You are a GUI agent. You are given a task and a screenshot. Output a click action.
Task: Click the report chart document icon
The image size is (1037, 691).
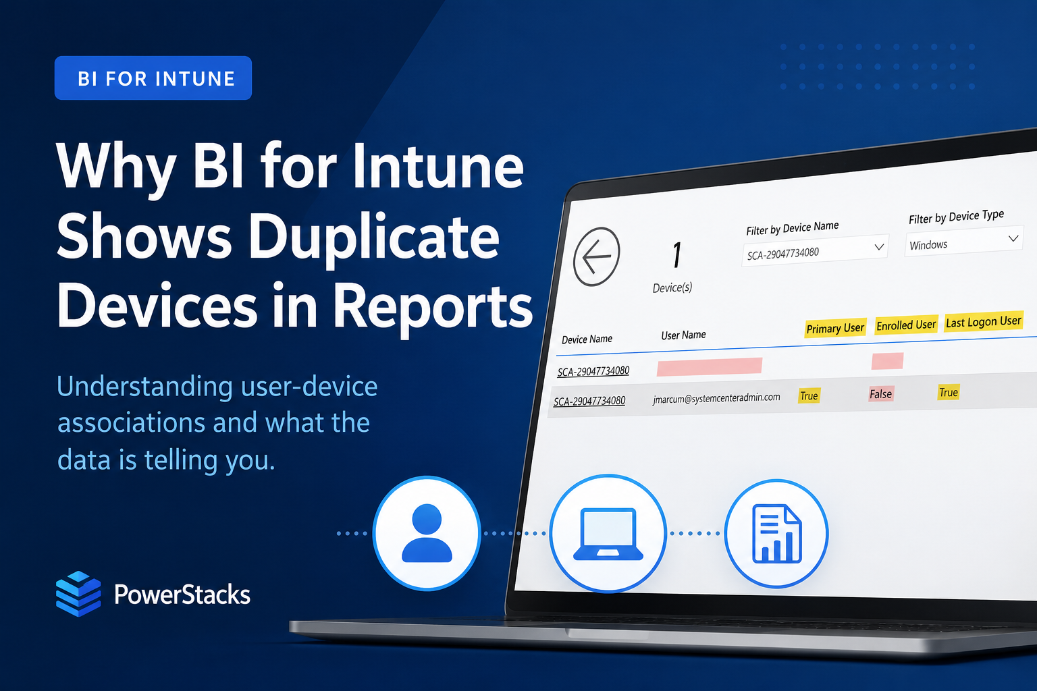click(x=776, y=533)
